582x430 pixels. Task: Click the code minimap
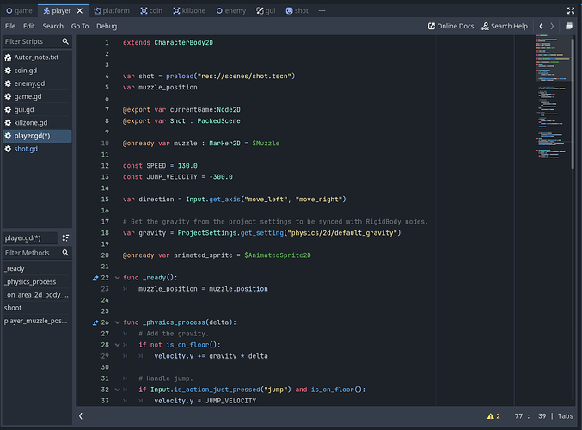pos(552,96)
